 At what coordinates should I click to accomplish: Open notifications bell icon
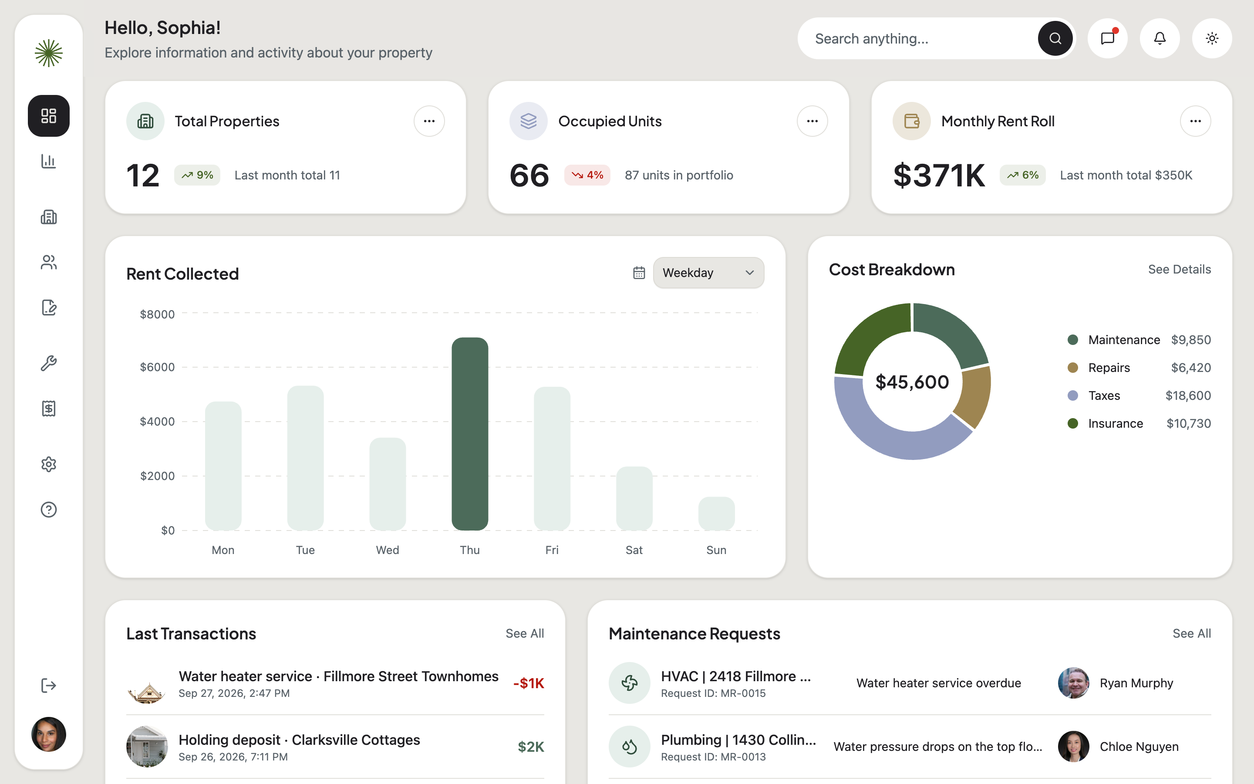[x=1160, y=38]
